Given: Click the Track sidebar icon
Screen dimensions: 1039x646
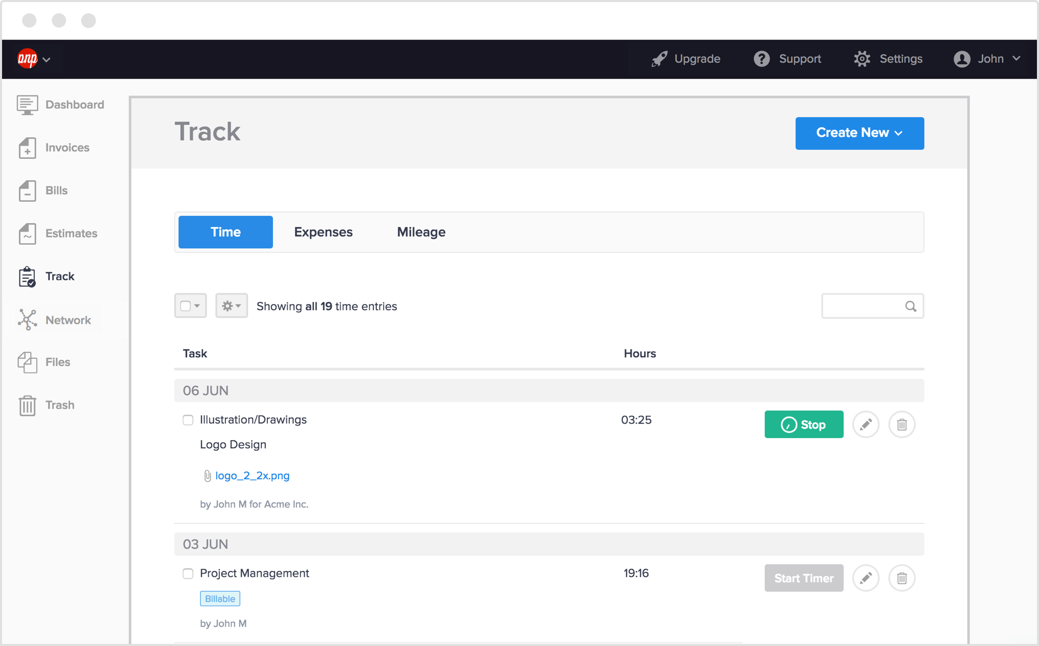Looking at the screenshot, I should [27, 277].
